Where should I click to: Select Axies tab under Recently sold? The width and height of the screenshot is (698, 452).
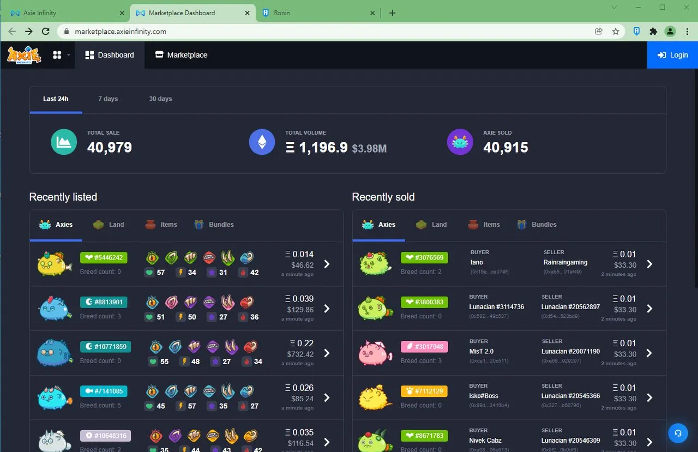tap(379, 225)
